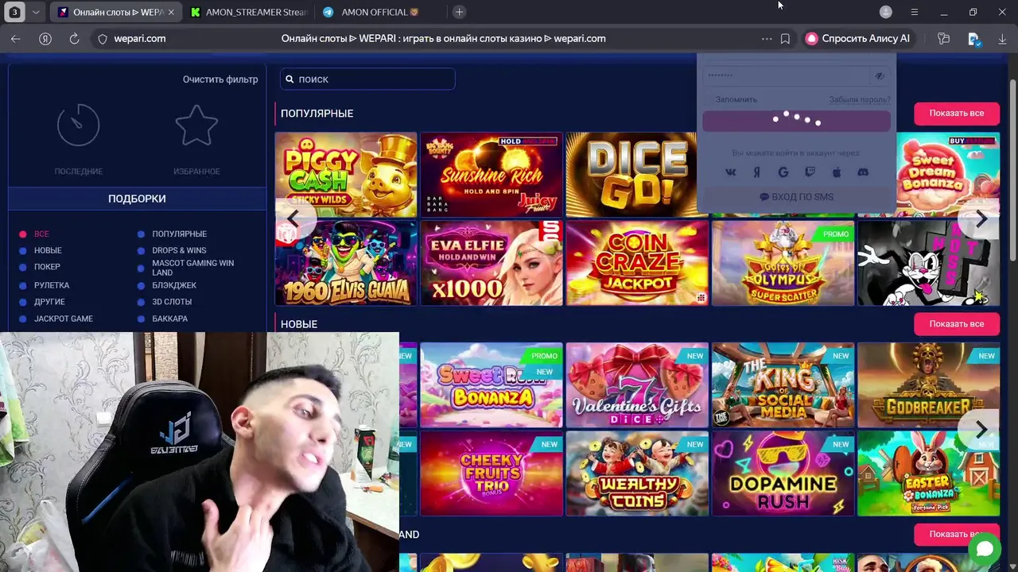Open the Coin Craze Jackpot thumbnail
This screenshot has height=572, width=1018.
pyautogui.click(x=637, y=263)
